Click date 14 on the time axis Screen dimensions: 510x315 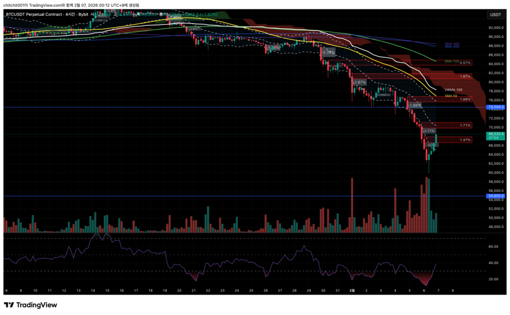click(x=93, y=290)
